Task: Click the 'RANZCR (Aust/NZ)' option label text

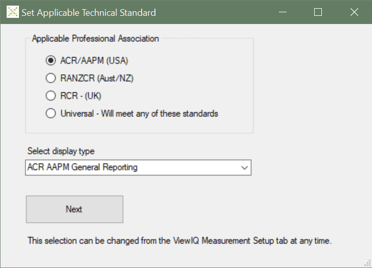Action: tap(96, 78)
